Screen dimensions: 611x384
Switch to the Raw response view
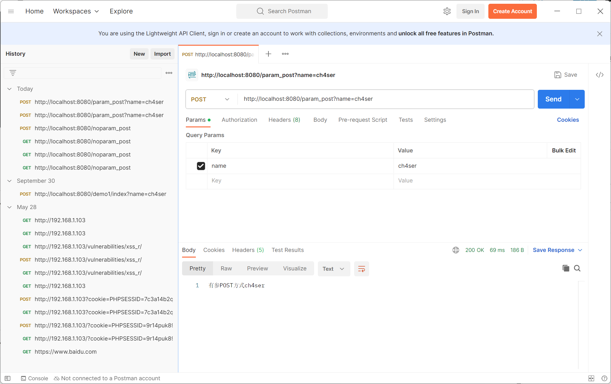[226, 269]
